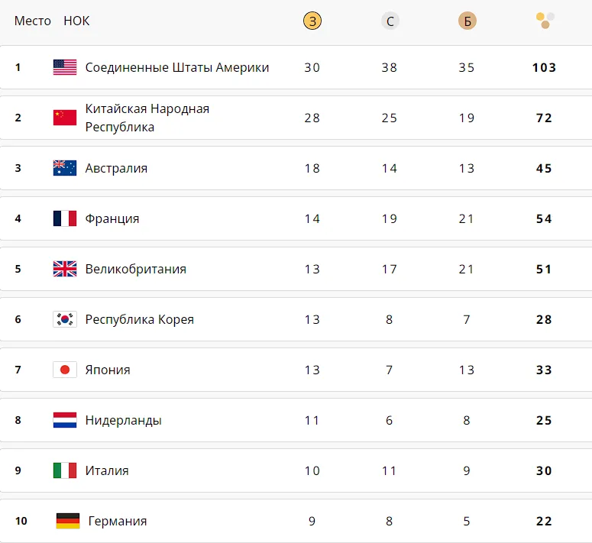Click the bronze medal column icon
This screenshot has height=543, width=592.
(467, 21)
